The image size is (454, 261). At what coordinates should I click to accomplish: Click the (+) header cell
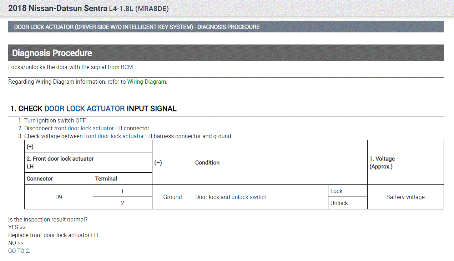88,146
